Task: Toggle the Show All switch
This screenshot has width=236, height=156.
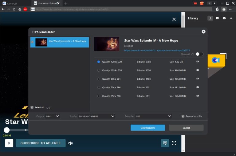Action: (x=199, y=54)
